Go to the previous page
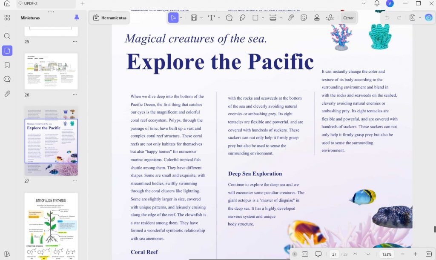Image resolution: width=436 pixels, height=260 pixels. pos(355,254)
